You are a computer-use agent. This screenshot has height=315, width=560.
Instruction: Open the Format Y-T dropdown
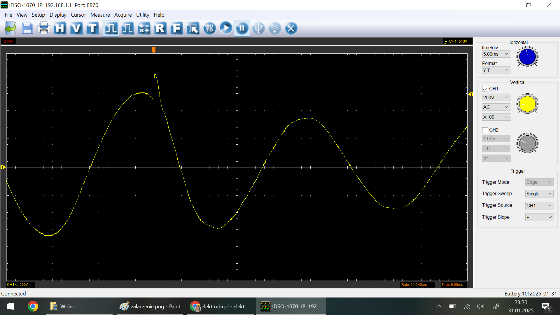point(496,70)
